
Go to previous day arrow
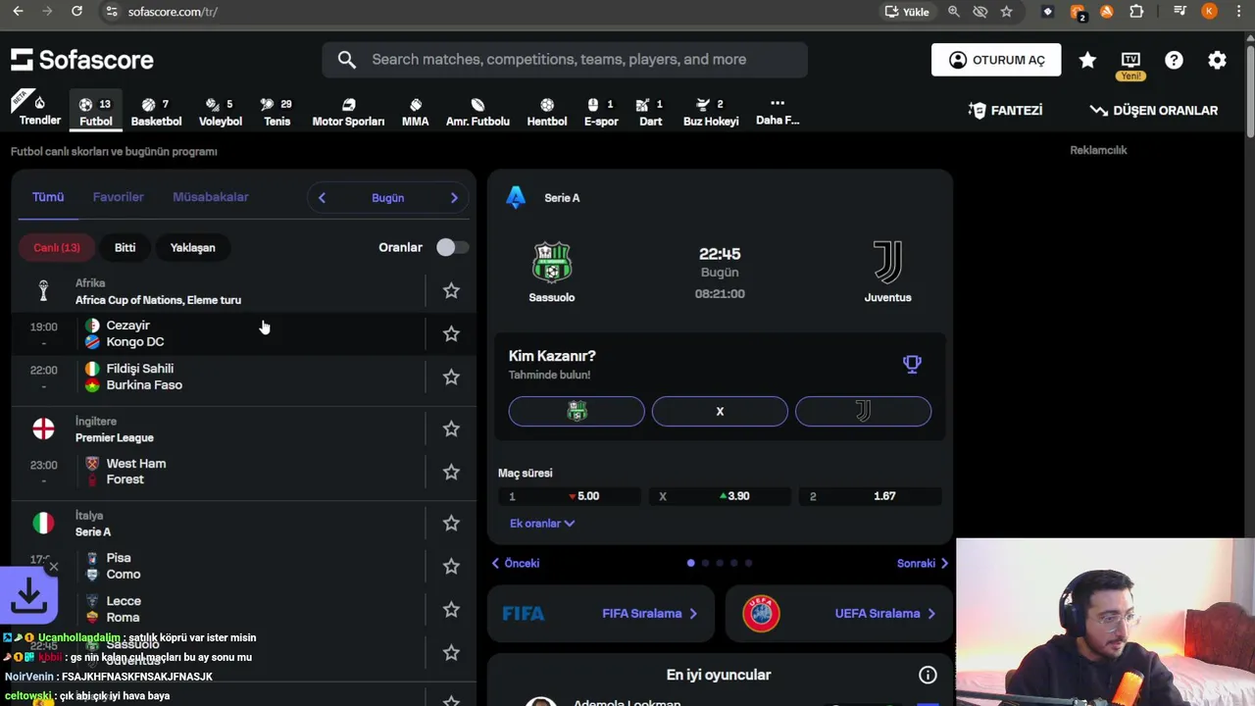(x=322, y=198)
